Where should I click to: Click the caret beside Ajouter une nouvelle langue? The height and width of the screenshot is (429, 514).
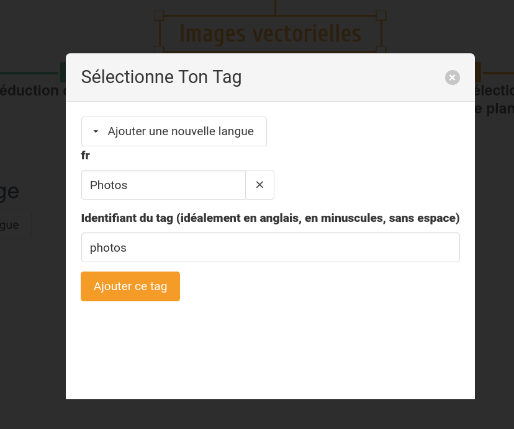click(x=96, y=131)
